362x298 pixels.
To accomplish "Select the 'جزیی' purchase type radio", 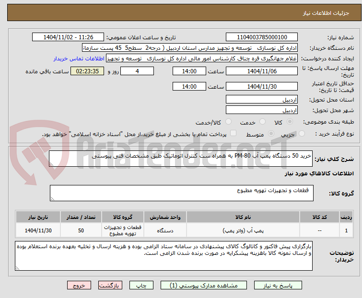I will coord(302,133).
